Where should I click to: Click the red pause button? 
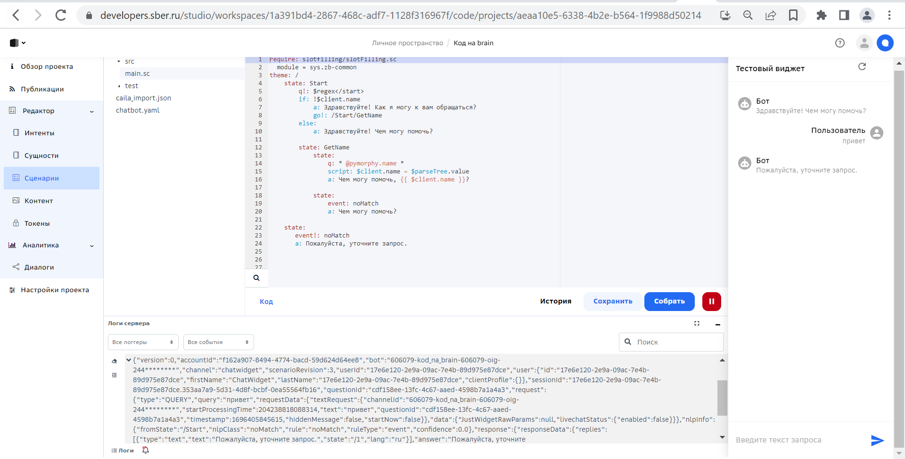[x=712, y=302]
